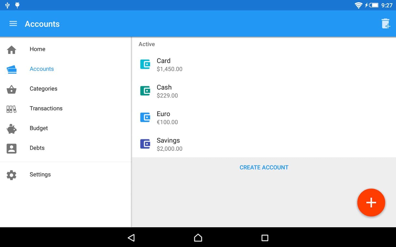396x247 pixels.
Task: Click the Budget piggy bank icon
Action: (x=12, y=129)
